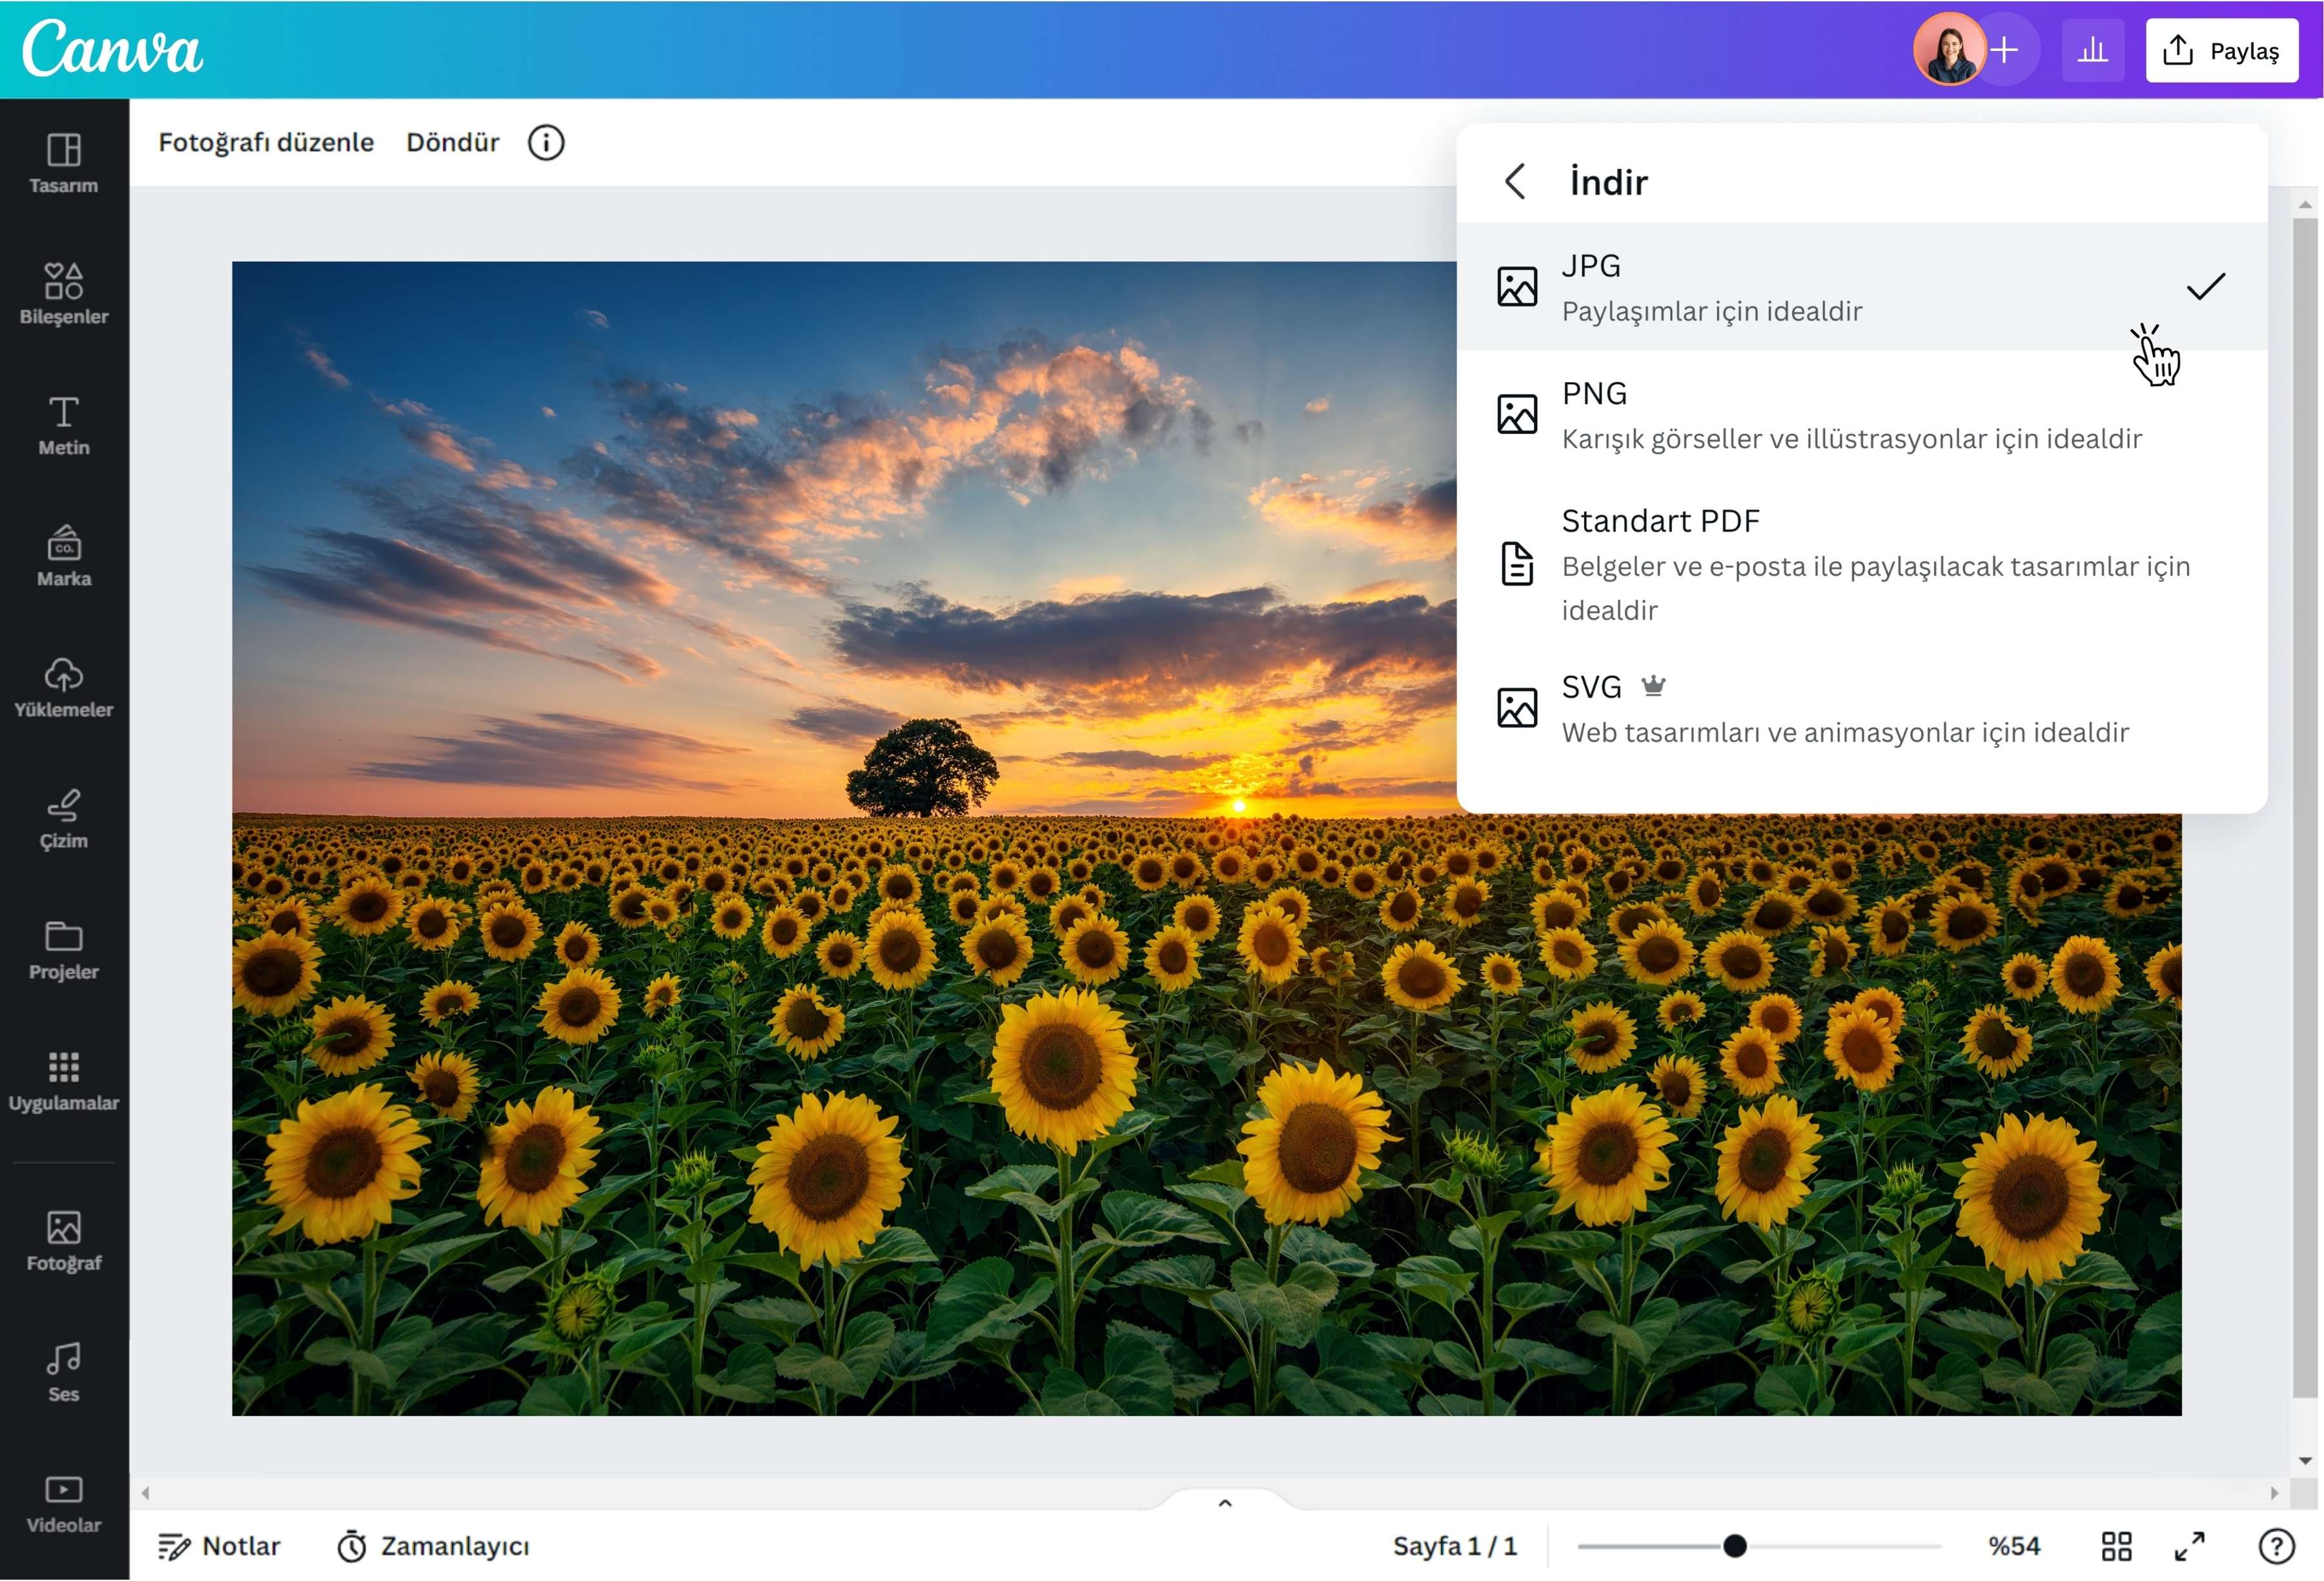Viewport: 2324px width, 1581px height.
Task: Open the Fotoğraf photos panel
Action: pyautogui.click(x=64, y=1241)
